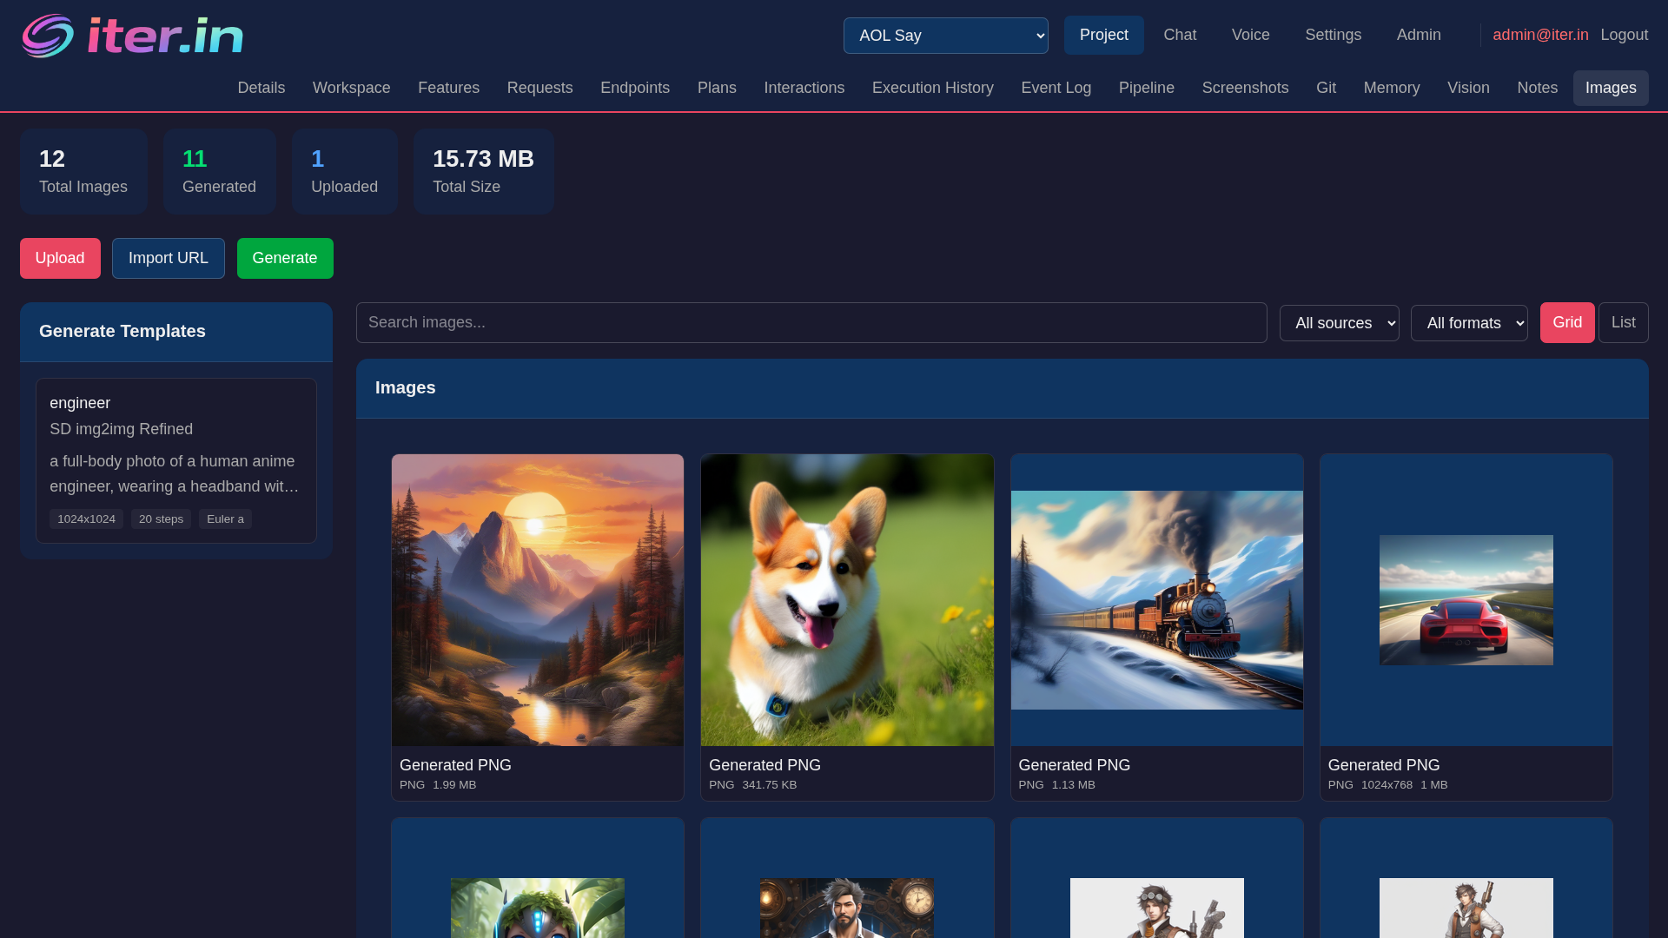1668x938 pixels.
Task: Click the 1024x768 1 MB image caption
Action: coord(1404,784)
